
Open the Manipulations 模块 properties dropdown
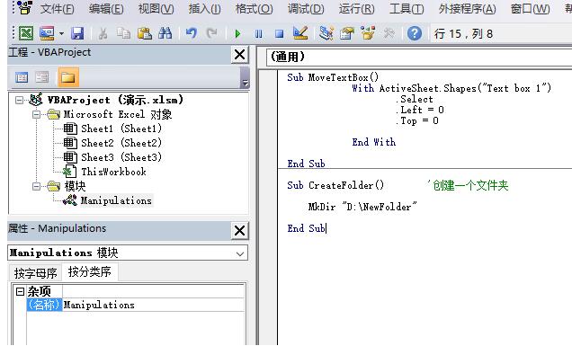tap(239, 253)
